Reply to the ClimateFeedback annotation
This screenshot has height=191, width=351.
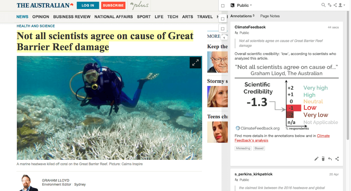[330, 159]
